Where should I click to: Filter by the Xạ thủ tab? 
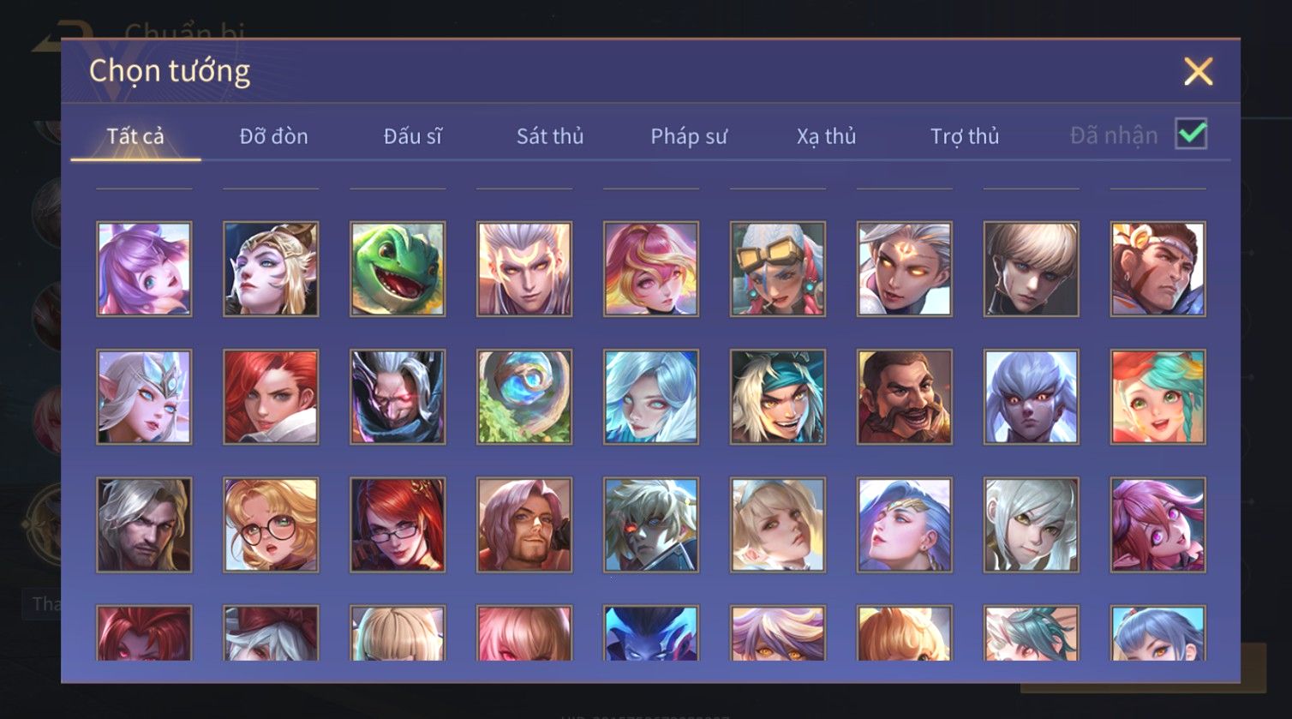coord(827,135)
